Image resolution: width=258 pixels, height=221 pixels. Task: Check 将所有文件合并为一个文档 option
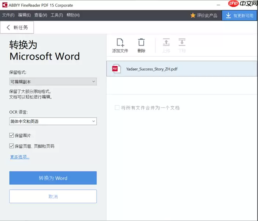[117, 108]
